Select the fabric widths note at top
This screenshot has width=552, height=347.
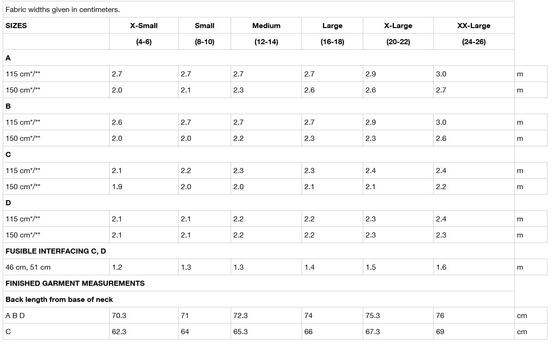click(x=63, y=10)
